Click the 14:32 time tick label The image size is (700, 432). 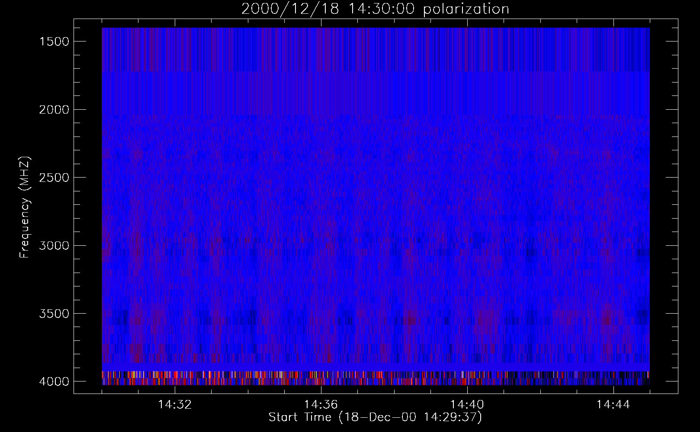tap(175, 405)
